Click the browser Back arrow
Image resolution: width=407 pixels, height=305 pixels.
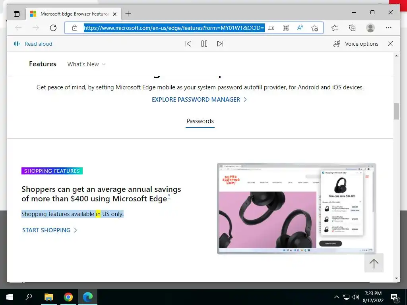coord(18,28)
